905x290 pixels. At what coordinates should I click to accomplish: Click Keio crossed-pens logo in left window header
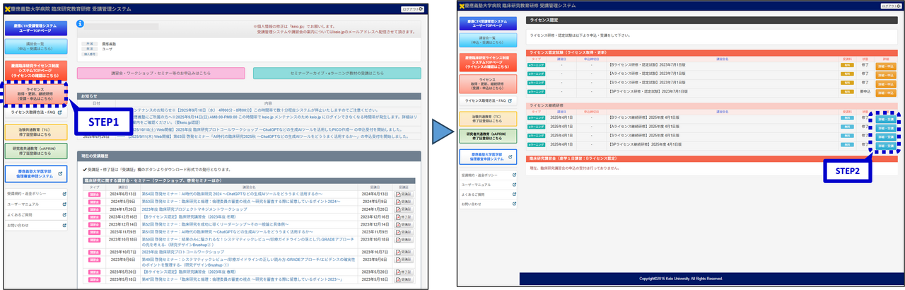[x=7, y=8]
